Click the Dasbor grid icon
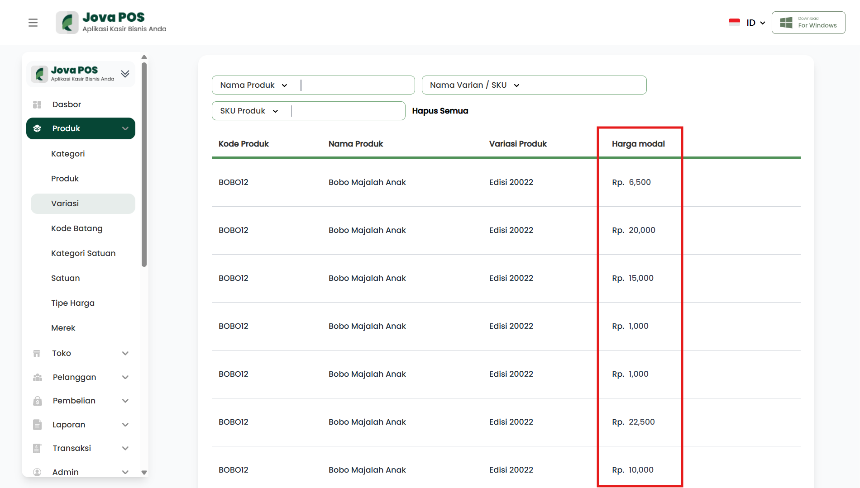The height and width of the screenshot is (488, 860). click(x=37, y=104)
